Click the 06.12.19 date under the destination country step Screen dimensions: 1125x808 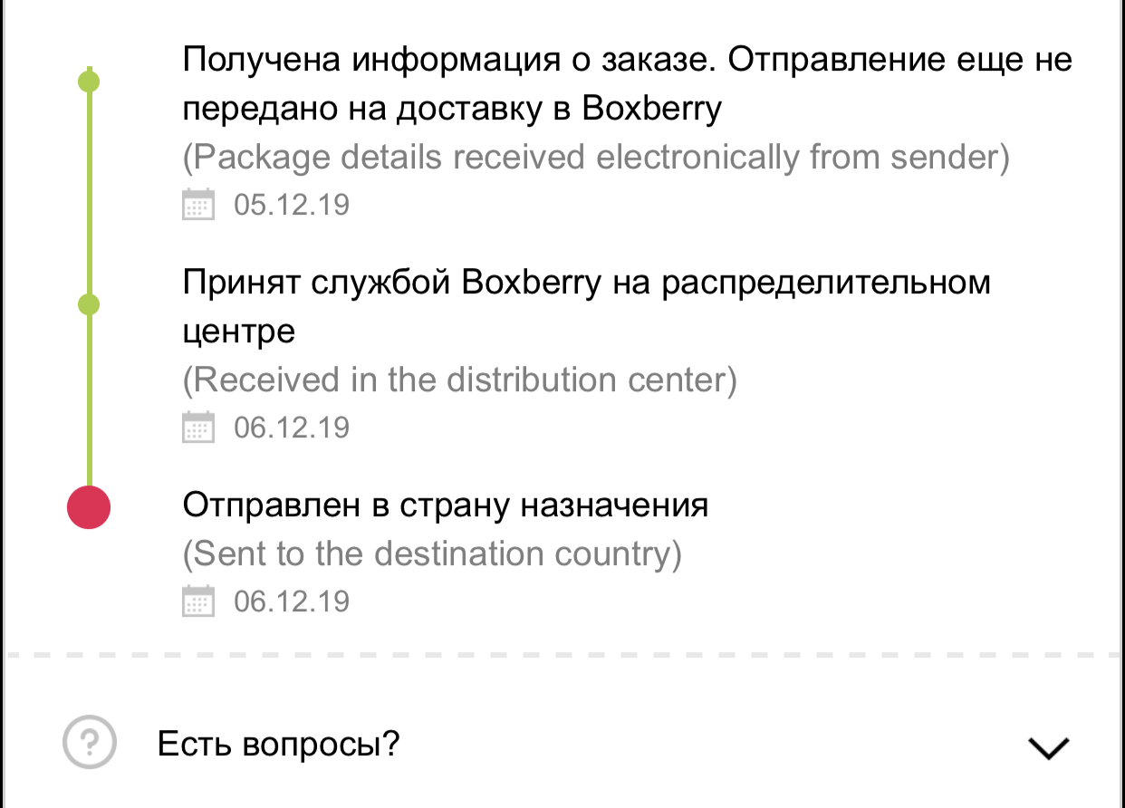pos(291,601)
